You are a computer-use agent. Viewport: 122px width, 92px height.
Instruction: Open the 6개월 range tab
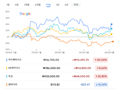pyautogui.click(x=38, y=5)
